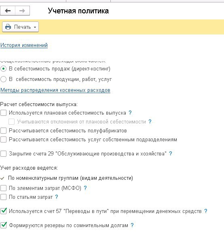
Task: Show help for резервы по сомнительным долгам
Action: (132, 225)
